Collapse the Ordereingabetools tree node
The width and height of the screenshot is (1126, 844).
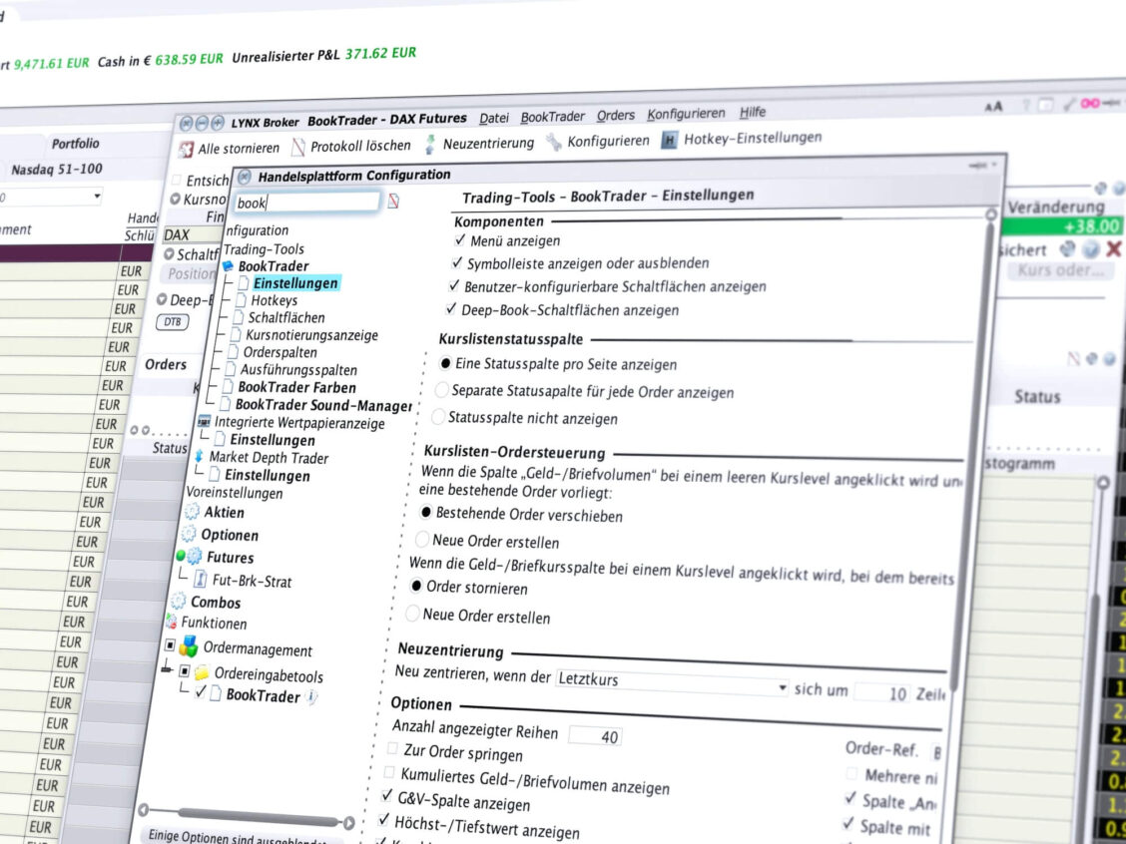[184, 671]
